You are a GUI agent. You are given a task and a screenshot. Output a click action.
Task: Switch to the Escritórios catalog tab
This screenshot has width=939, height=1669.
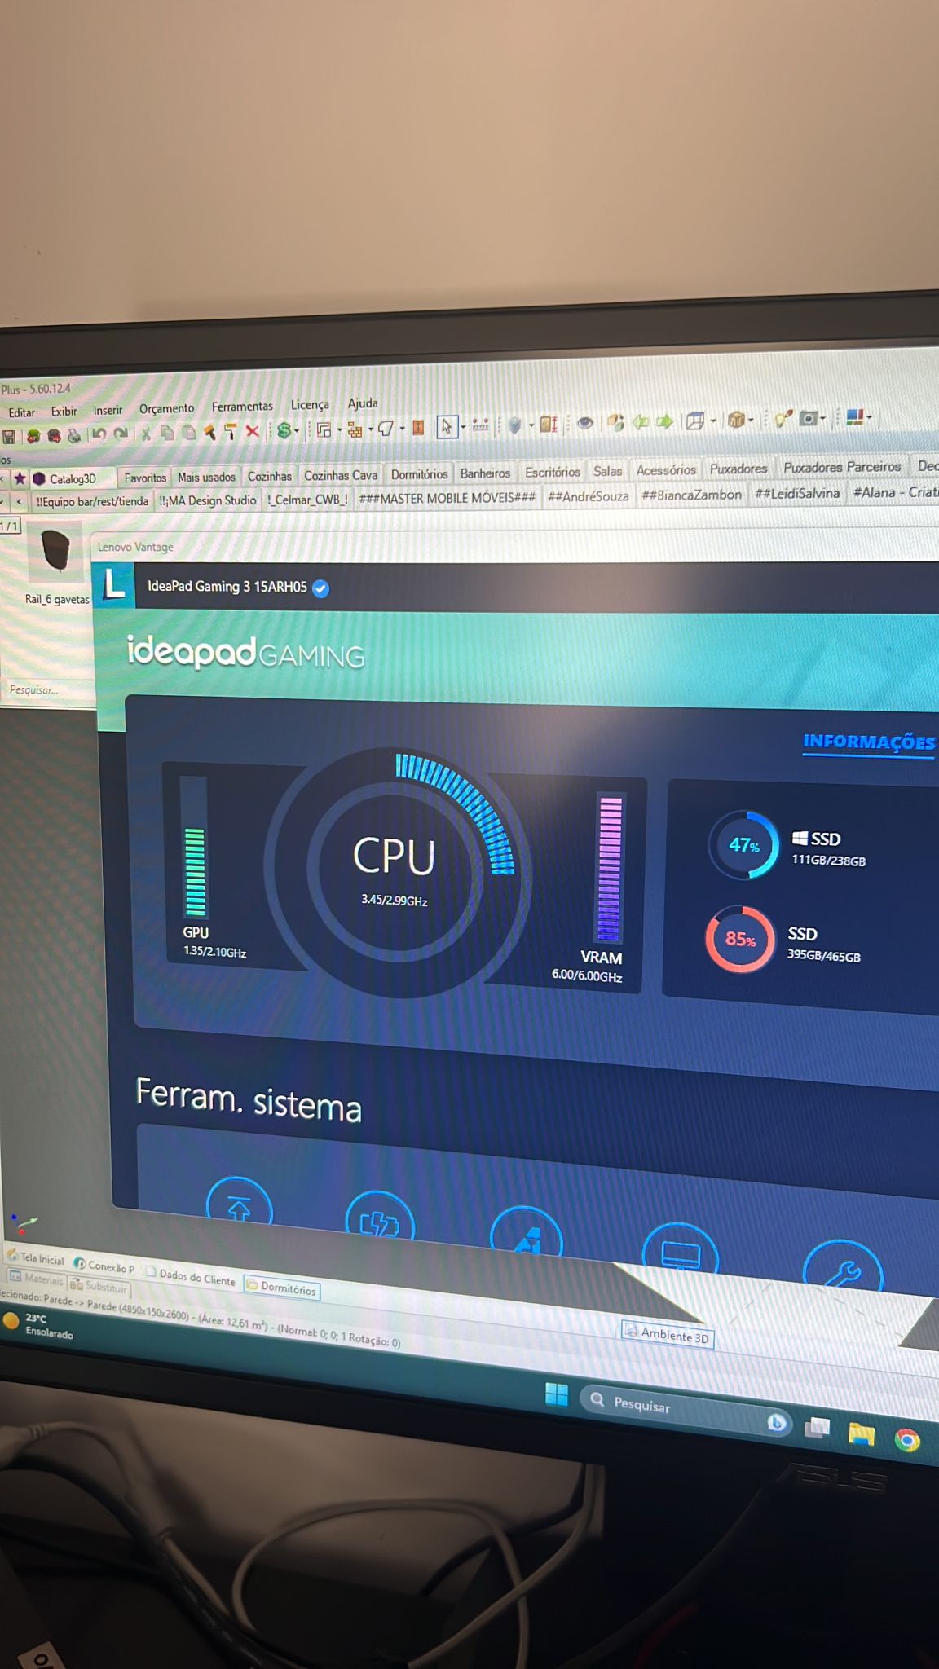point(552,472)
